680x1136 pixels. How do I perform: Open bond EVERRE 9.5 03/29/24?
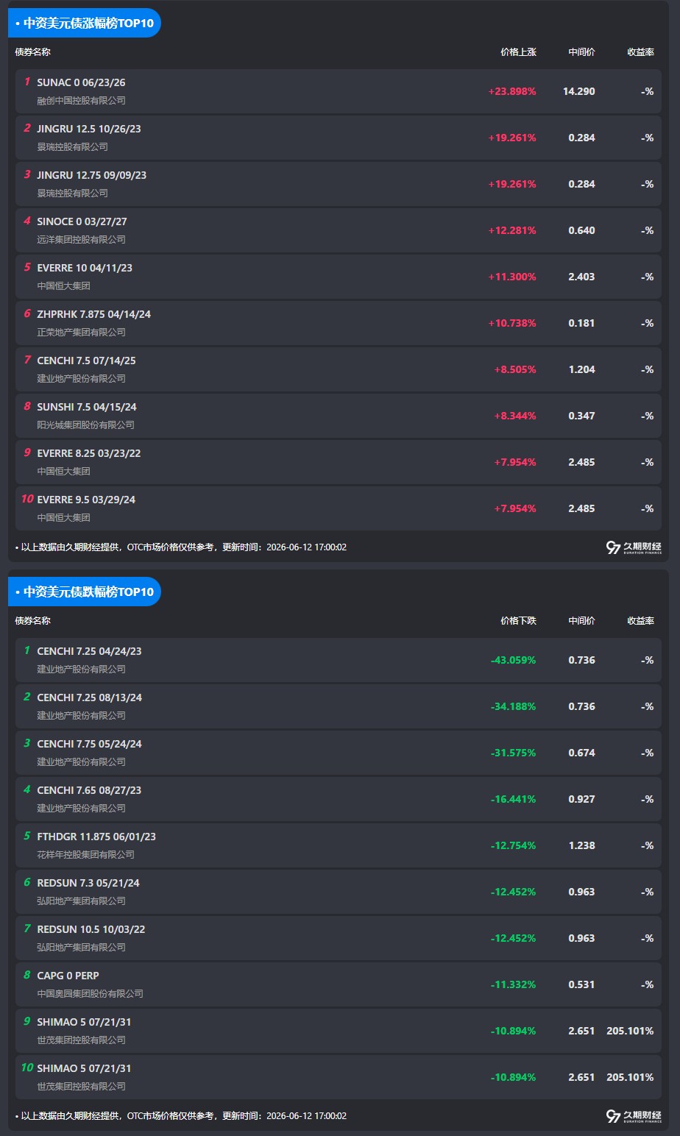click(x=86, y=500)
